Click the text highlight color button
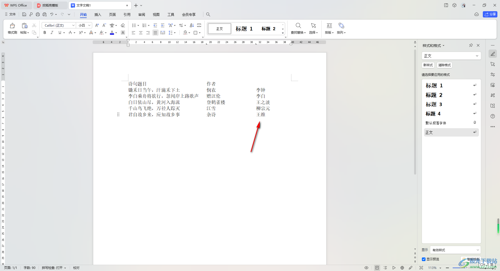 point(102,33)
